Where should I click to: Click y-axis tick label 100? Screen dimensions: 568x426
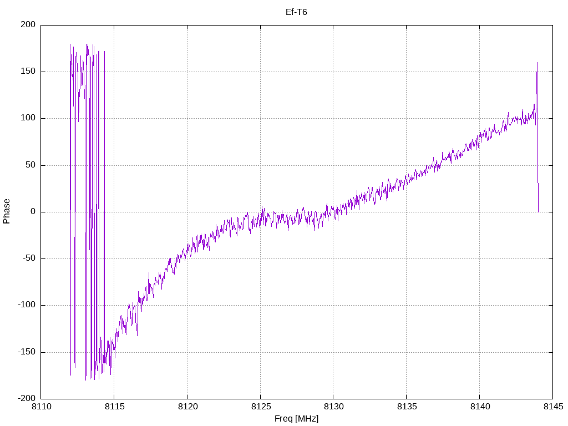coord(28,118)
